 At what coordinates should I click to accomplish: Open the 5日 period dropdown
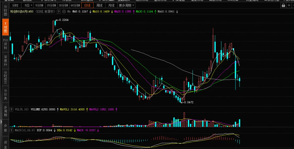pos(28,5)
